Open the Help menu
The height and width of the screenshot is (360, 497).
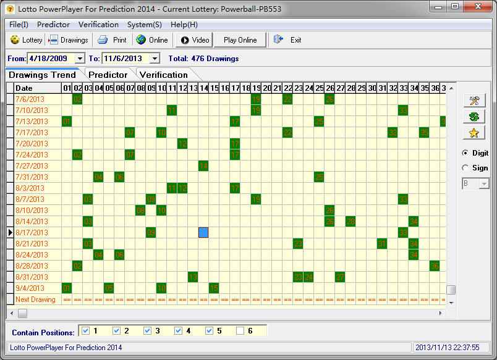point(184,24)
